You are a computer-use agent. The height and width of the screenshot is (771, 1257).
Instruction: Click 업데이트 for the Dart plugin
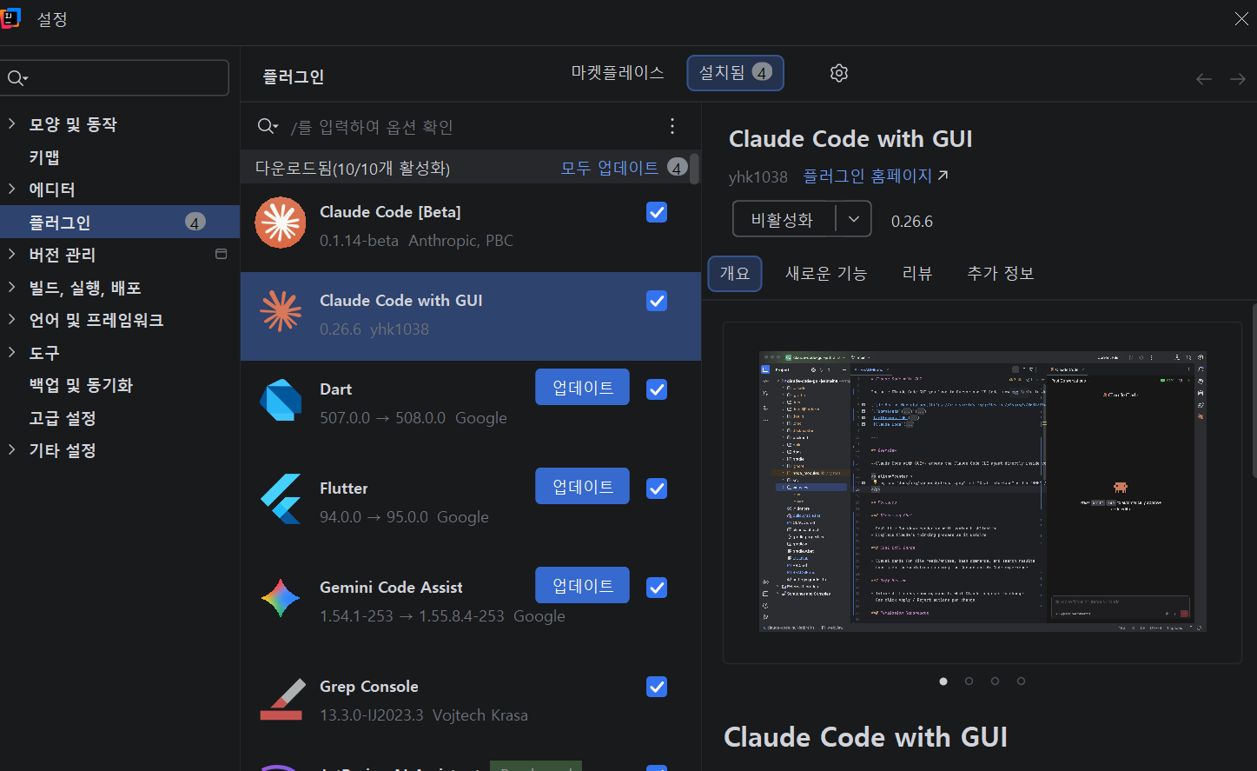pos(582,387)
